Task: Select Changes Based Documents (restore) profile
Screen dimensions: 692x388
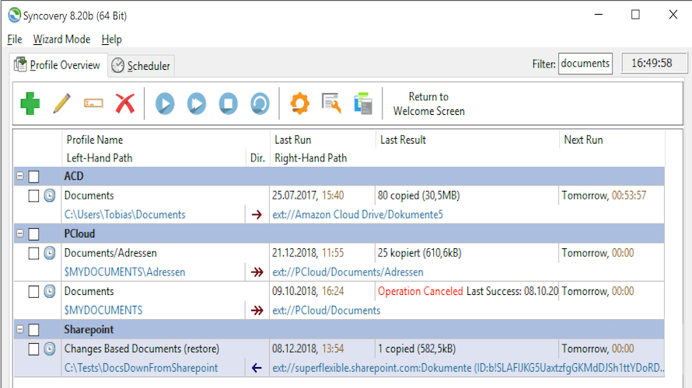Action: 142,348
